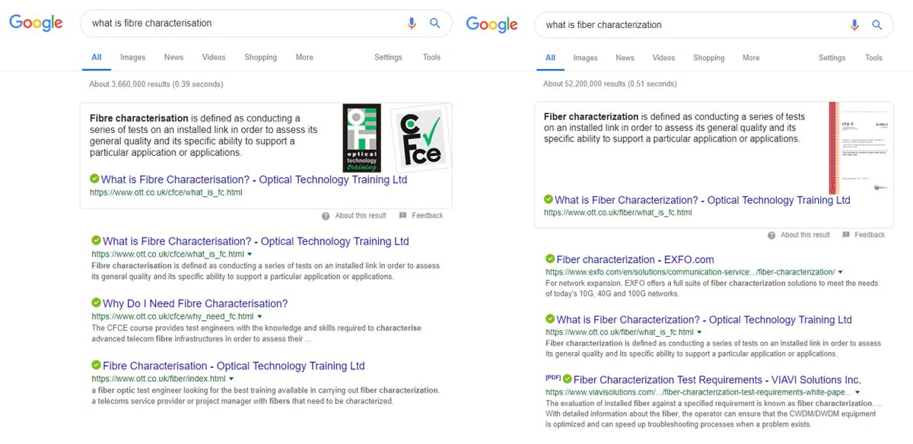Open the lower 'What is Fiber Characterization?' result in the right window
This screenshot has width=913, height=444.
[x=705, y=319]
